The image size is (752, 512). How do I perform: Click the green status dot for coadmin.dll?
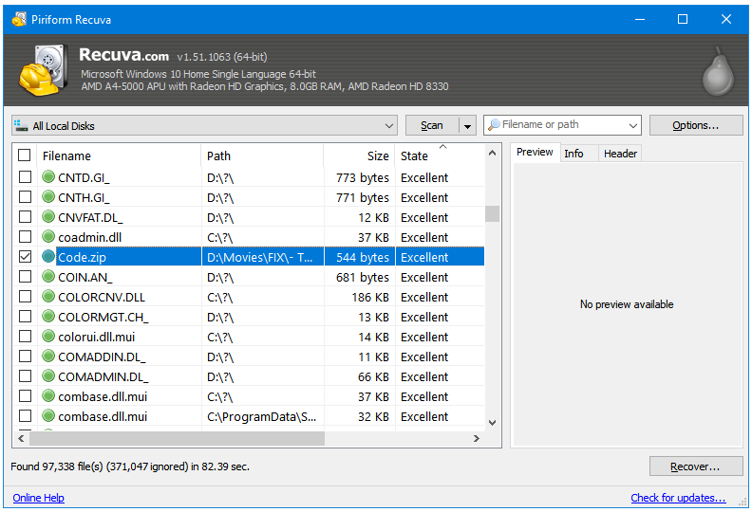[48, 237]
